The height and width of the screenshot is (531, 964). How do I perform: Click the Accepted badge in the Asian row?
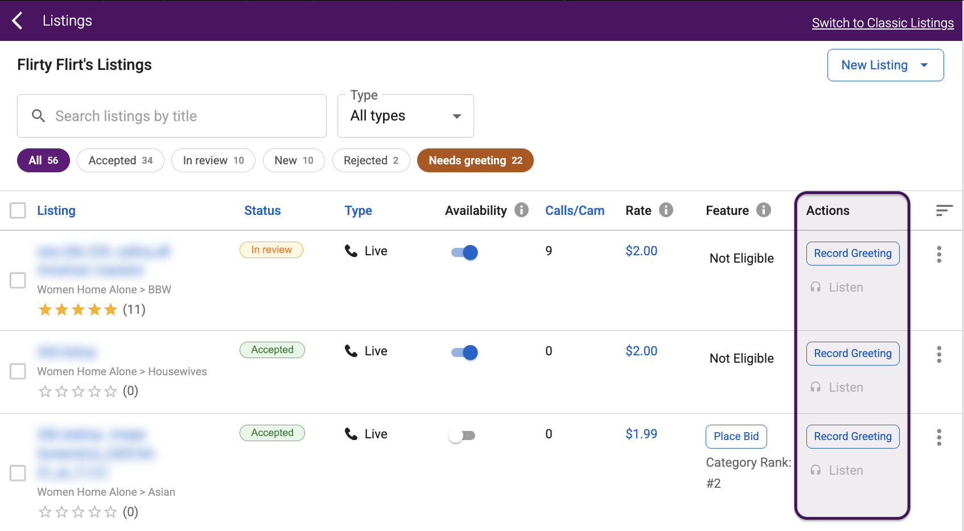(272, 433)
